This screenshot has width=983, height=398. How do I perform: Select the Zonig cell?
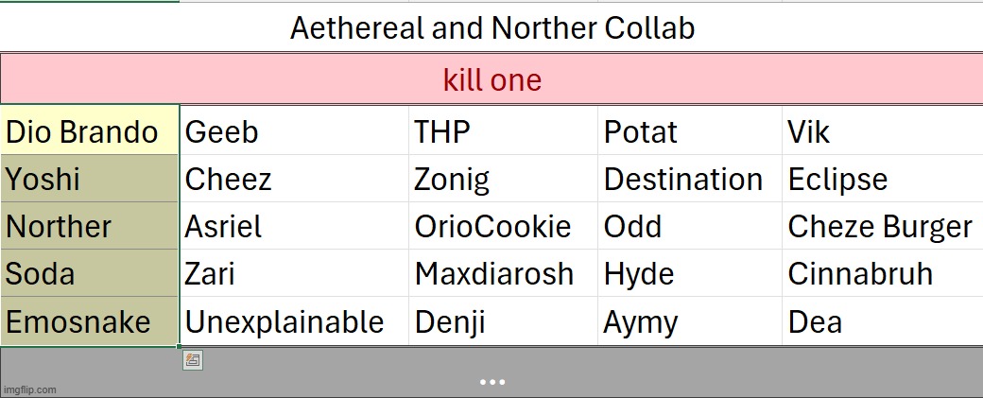coord(504,179)
